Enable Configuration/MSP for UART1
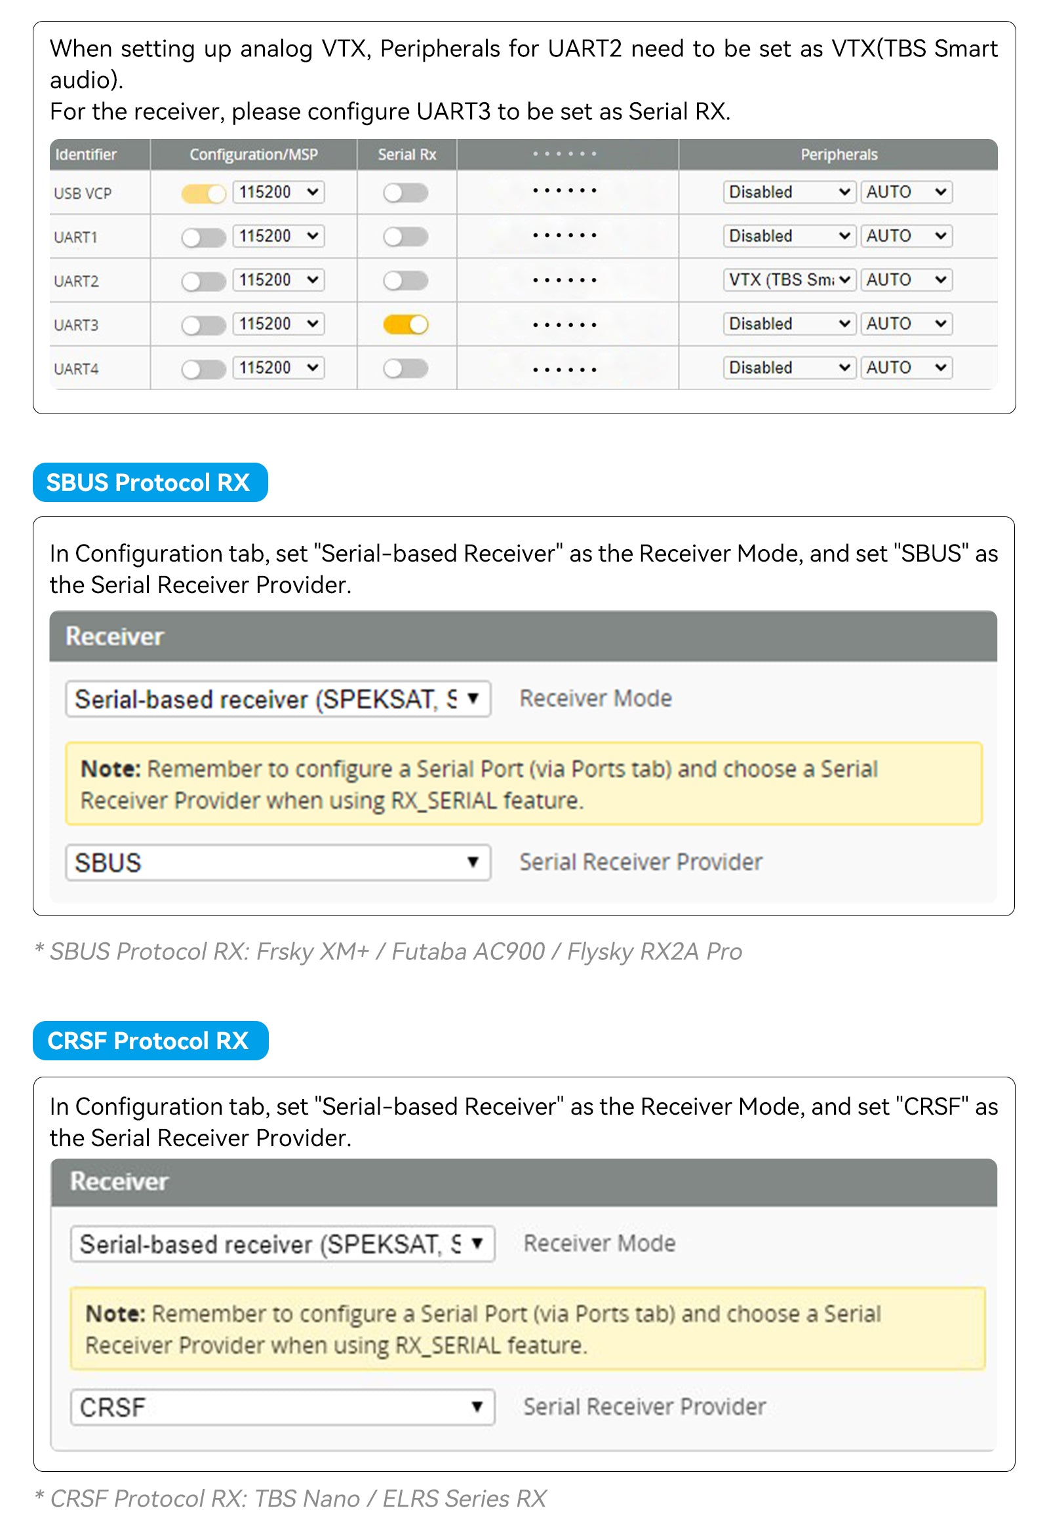The height and width of the screenshot is (1540, 1049). coord(203,237)
